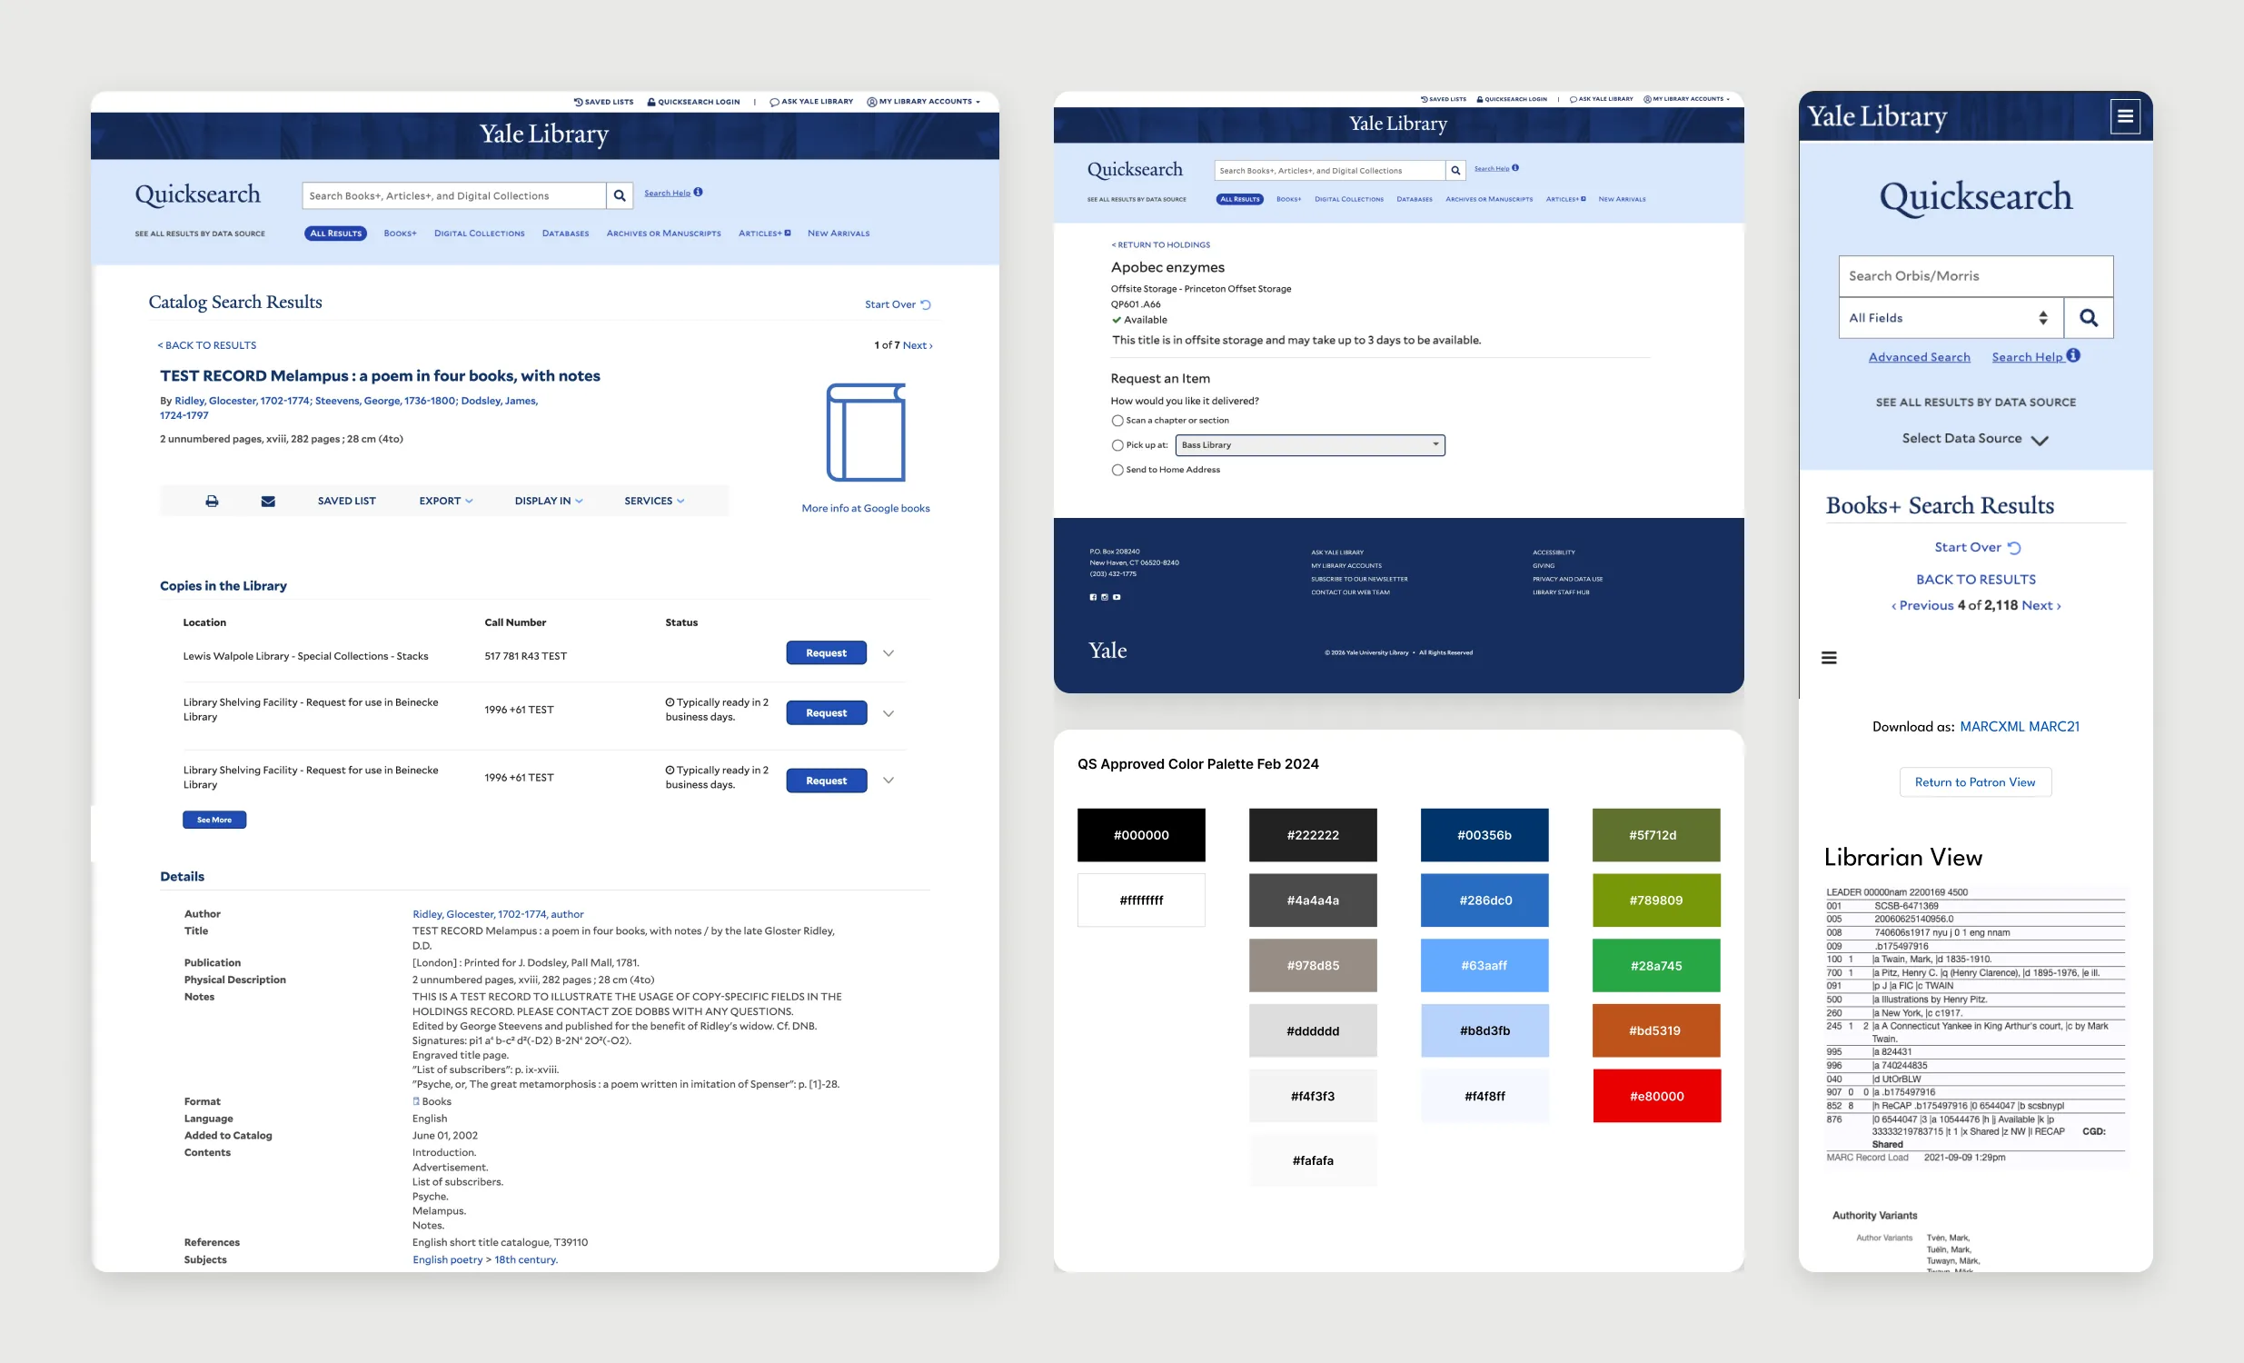Screen dimensions: 2244x1363
Task: Click the #e80000 red color swatch
Action: (1656, 1096)
